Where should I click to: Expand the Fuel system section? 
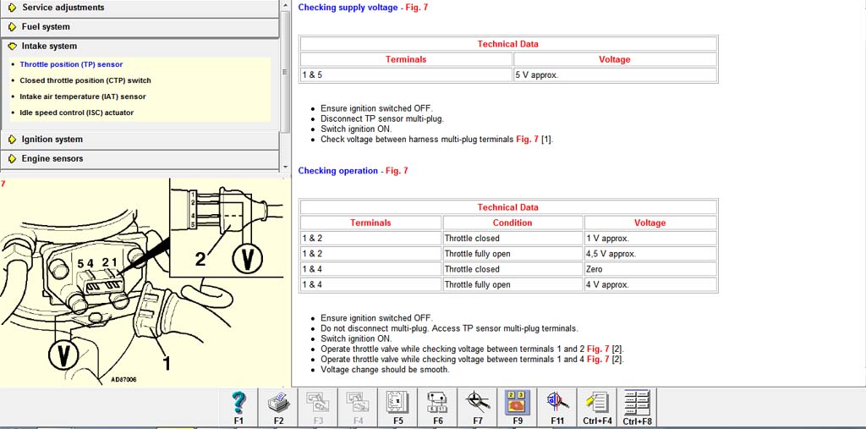click(x=46, y=27)
